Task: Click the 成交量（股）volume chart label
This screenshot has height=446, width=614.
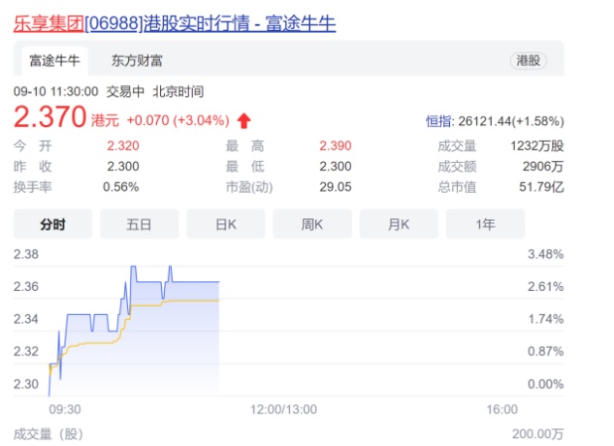Action: click(48, 434)
